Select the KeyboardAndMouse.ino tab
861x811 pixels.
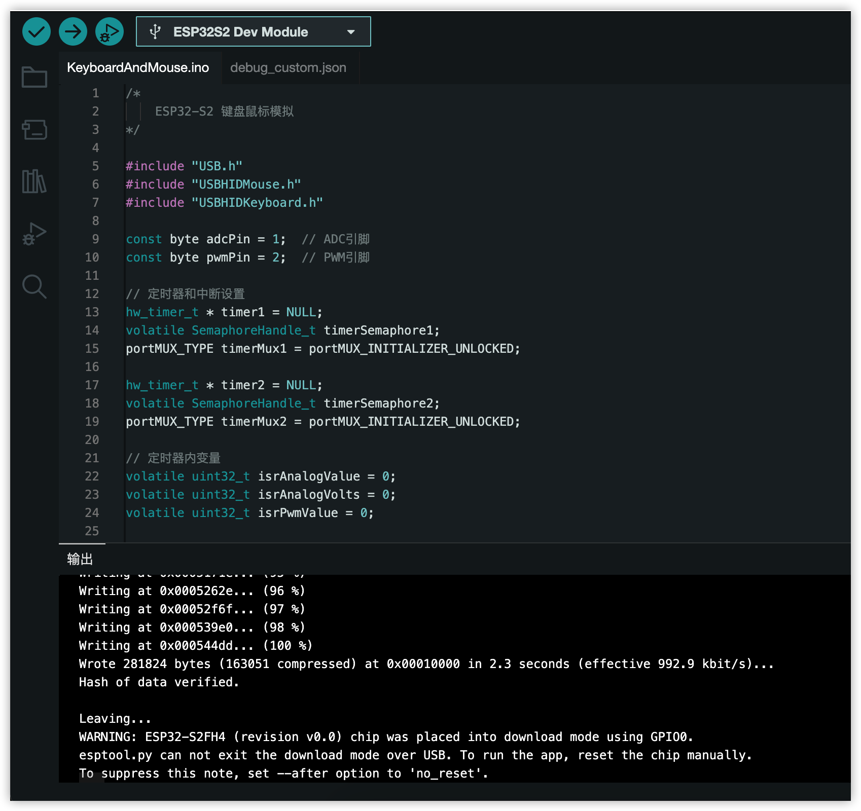(138, 67)
